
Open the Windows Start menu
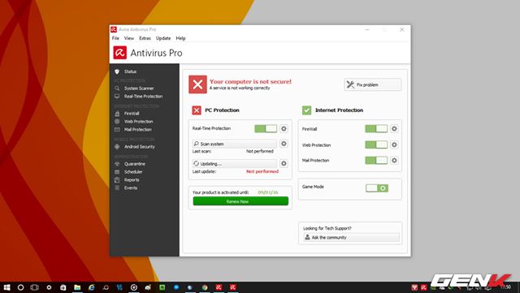pos(6,287)
